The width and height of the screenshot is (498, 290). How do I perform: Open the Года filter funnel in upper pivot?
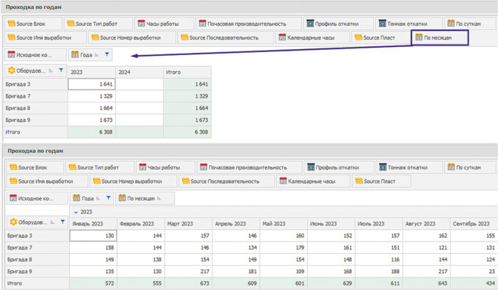tap(107, 54)
